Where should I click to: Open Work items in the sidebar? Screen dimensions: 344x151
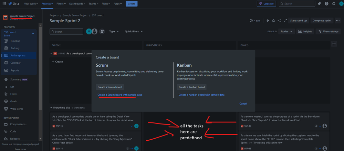pos(17,109)
